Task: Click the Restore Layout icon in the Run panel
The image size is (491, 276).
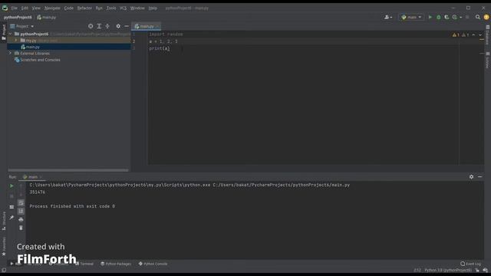Action: point(12,207)
